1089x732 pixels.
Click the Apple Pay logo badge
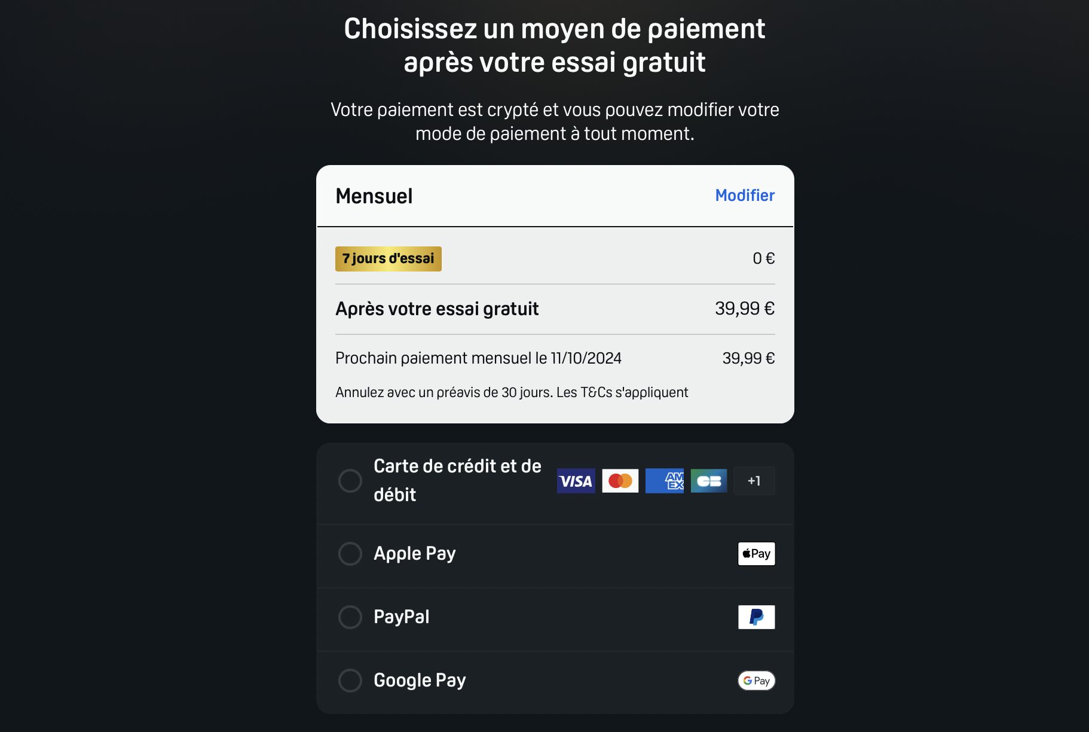(x=756, y=554)
